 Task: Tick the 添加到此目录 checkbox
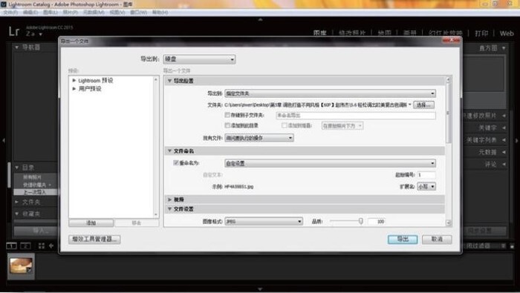pos(227,125)
